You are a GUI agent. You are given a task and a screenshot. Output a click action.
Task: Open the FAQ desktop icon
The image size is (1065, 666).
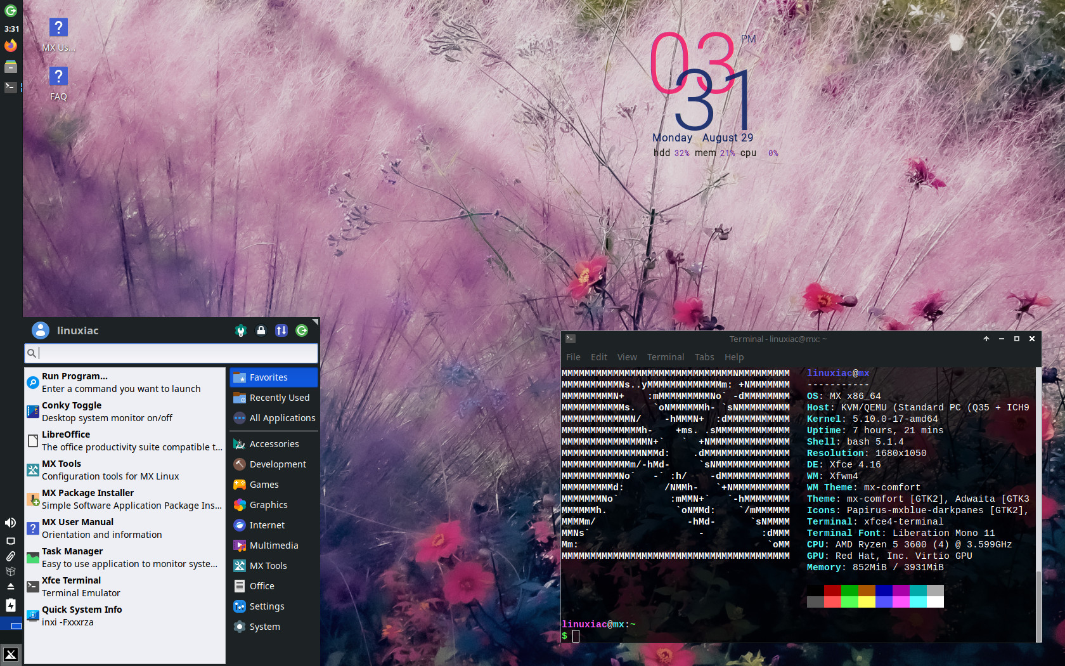pos(58,84)
